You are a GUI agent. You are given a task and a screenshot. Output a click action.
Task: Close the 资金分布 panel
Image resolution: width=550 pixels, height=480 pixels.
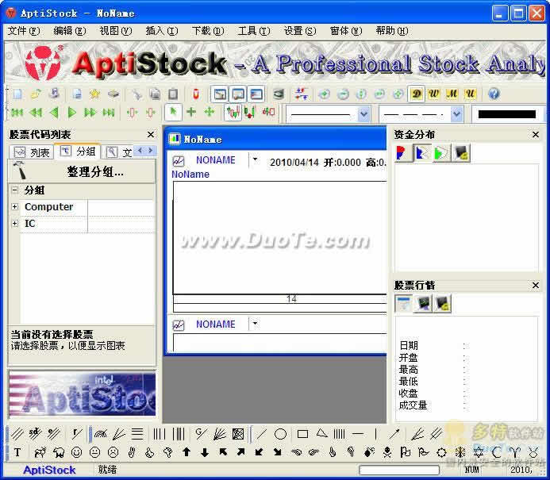tap(536, 134)
